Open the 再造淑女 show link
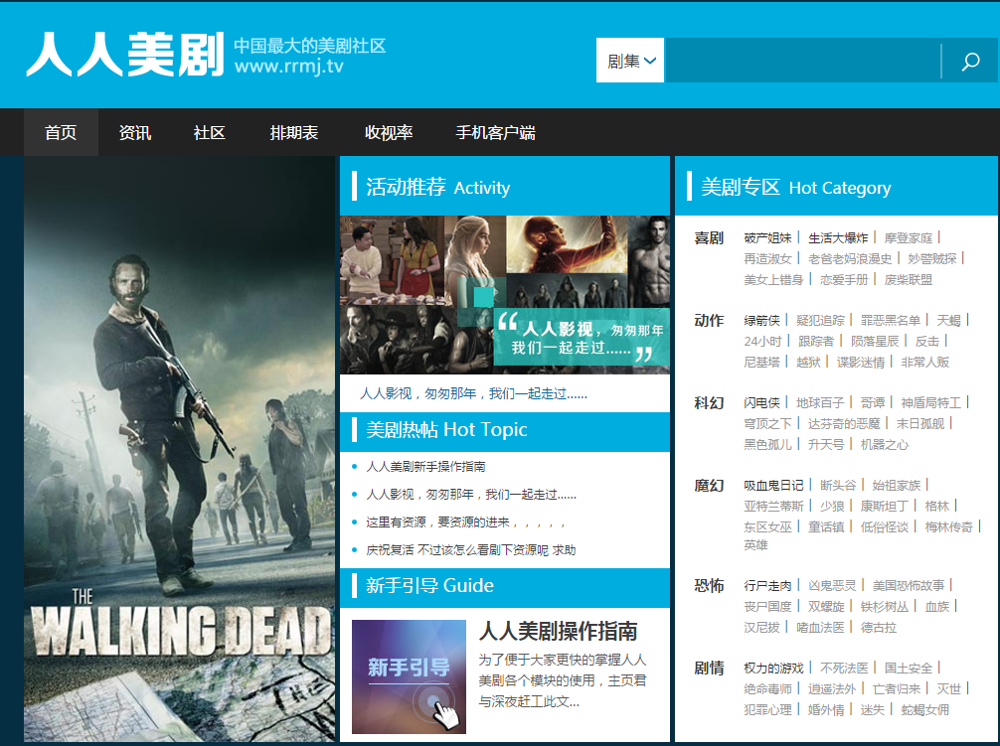This screenshot has width=1000, height=746. [767, 258]
